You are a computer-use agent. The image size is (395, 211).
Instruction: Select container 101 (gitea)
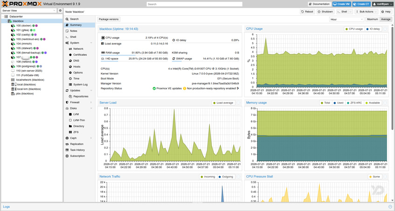[x=23, y=30]
